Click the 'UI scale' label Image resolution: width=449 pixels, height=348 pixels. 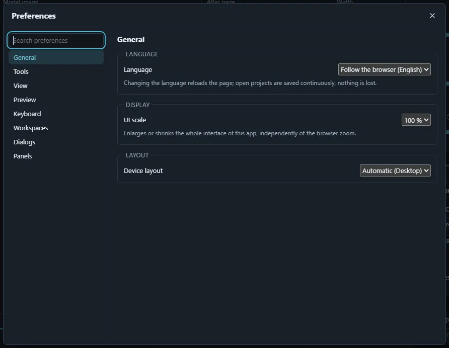[135, 120]
